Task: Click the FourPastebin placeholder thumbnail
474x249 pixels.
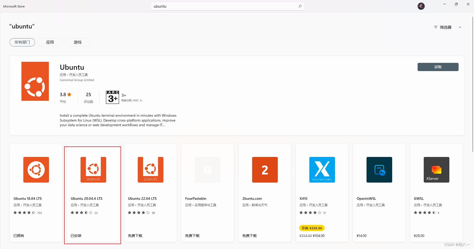Action: 208,170
